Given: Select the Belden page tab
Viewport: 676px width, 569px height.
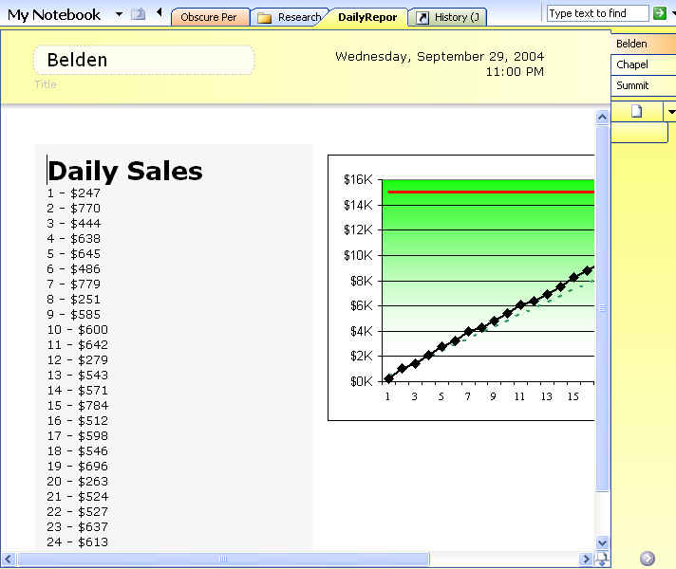Looking at the screenshot, I should click(643, 44).
